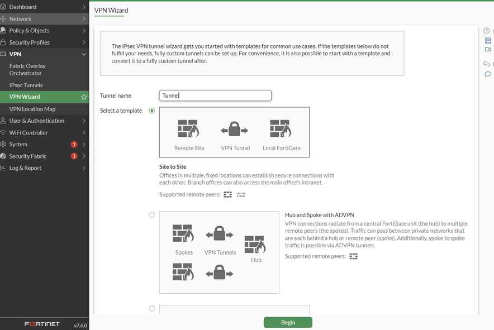Expand the Dashboard menu chevron

click(84, 7)
